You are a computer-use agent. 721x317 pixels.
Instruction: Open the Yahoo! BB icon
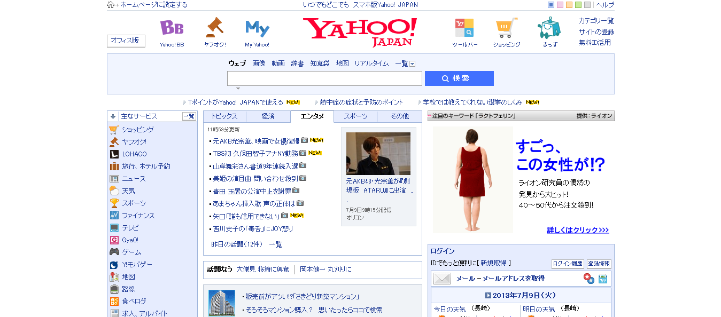pyautogui.click(x=172, y=27)
